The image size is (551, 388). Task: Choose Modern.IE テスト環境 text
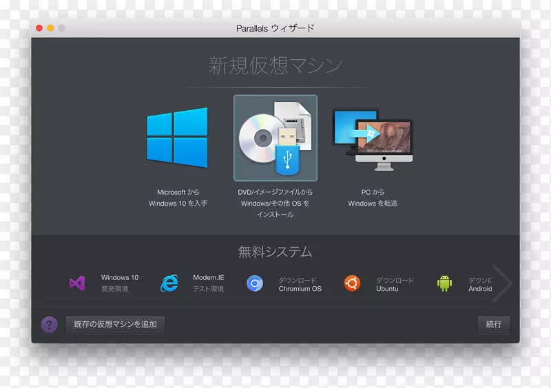(209, 283)
